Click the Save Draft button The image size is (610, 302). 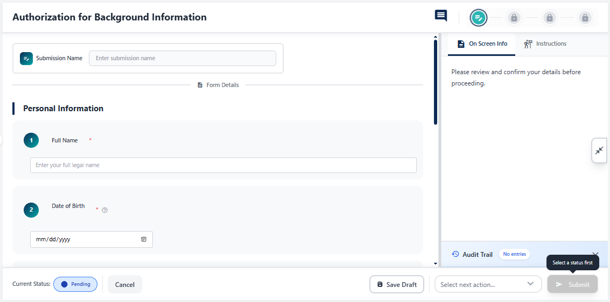(x=396, y=284)
